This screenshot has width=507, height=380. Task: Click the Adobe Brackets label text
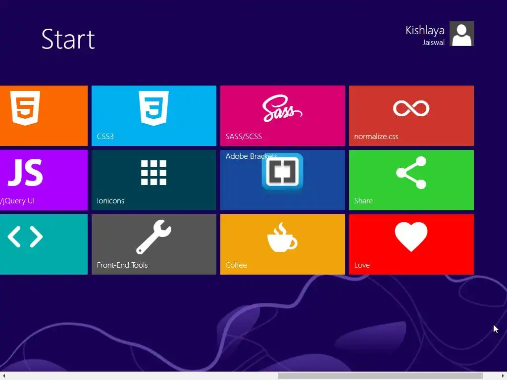[251, 156]
